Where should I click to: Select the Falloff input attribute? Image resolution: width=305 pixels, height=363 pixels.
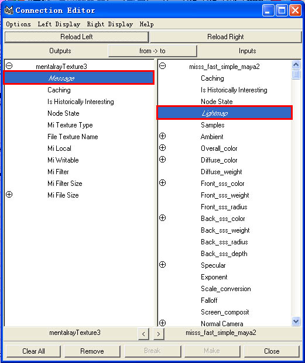click(209, 300)
